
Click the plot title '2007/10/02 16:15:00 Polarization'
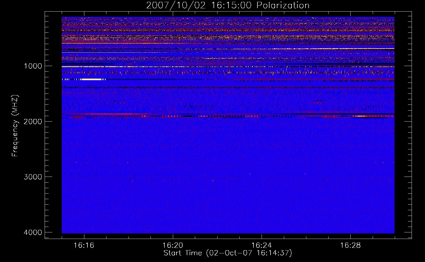point(228,5)
